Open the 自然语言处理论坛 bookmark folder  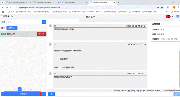pos(42,12)
